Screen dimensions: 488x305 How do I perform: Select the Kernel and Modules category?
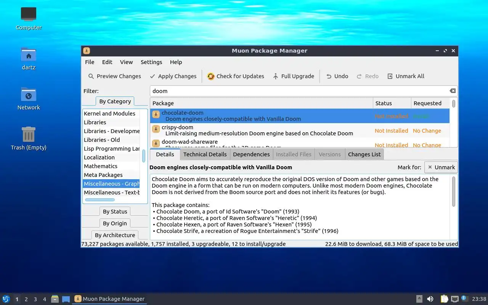[x=111, y=114]
